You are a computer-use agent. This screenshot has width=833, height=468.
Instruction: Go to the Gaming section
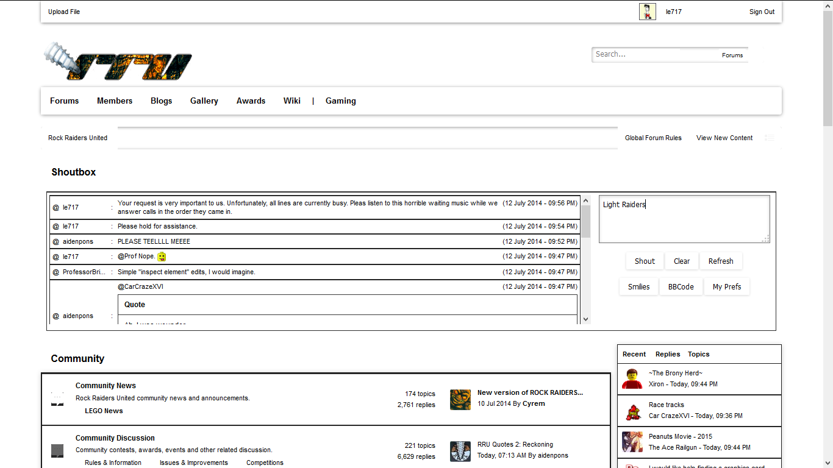341,101
